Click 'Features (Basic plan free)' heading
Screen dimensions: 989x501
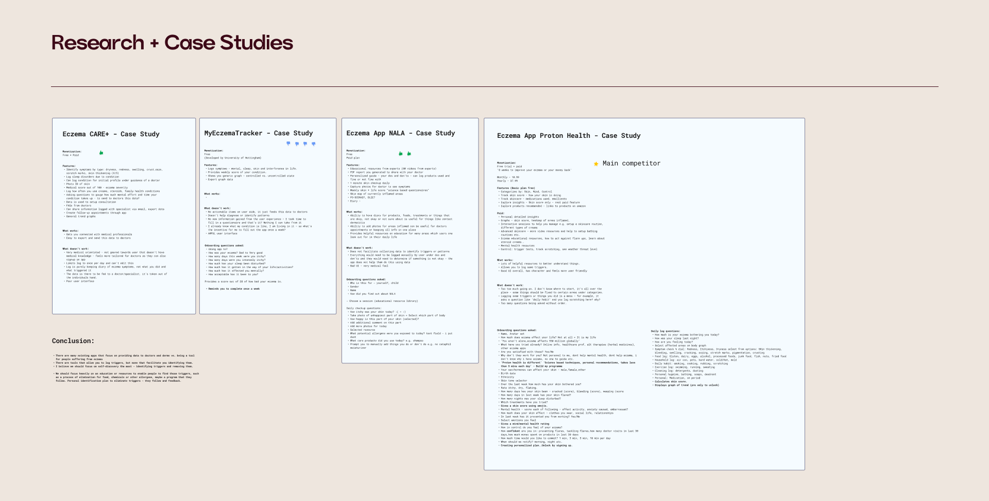coord(516,188)
